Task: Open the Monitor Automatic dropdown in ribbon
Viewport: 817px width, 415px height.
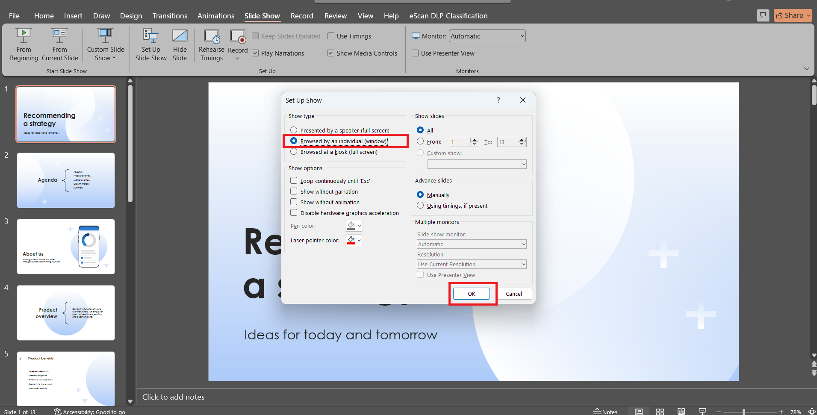Action: click(x=487, y=36)
